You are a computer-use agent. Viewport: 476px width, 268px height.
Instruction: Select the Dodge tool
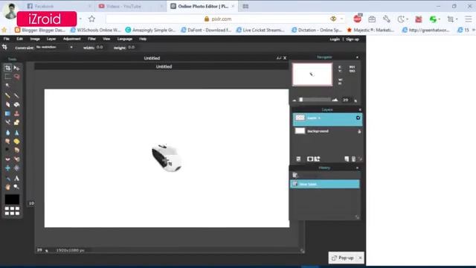[x=7, y=150]
